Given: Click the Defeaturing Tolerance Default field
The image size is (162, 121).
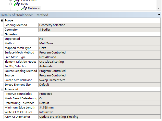Looking at the screenshot, I should coord(99,103).
